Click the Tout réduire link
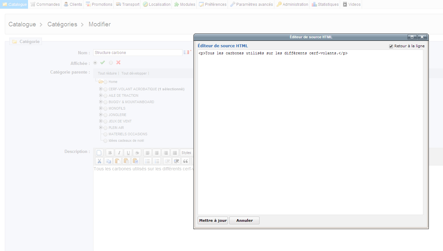Viewport: 443px width, 251px height. point(107,73)
